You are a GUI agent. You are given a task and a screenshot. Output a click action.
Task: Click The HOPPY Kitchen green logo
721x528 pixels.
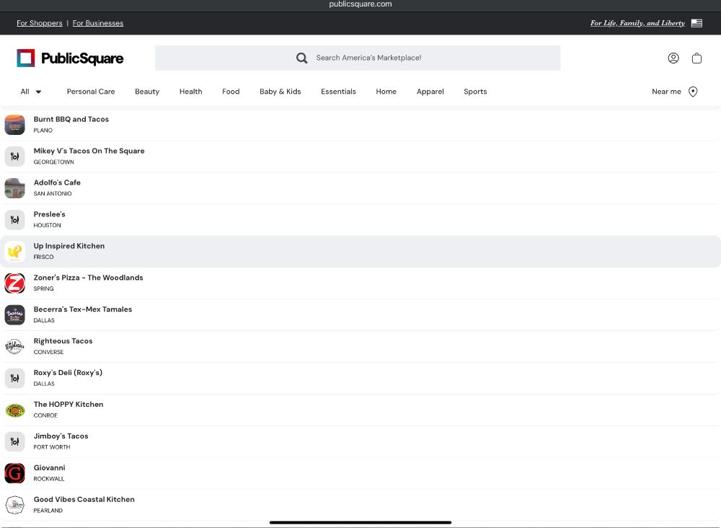point(14,410)
